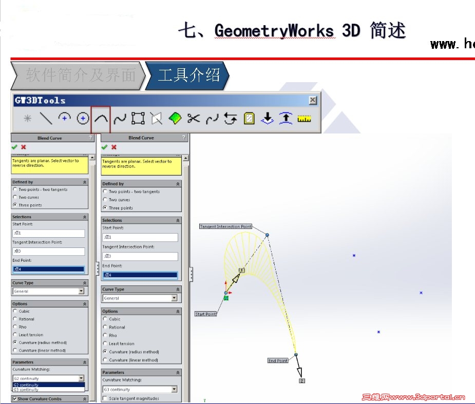Viewport: 475px width, 404px height.
Task: Select the scissors Trim tool
Action: (x=193, y=118)
